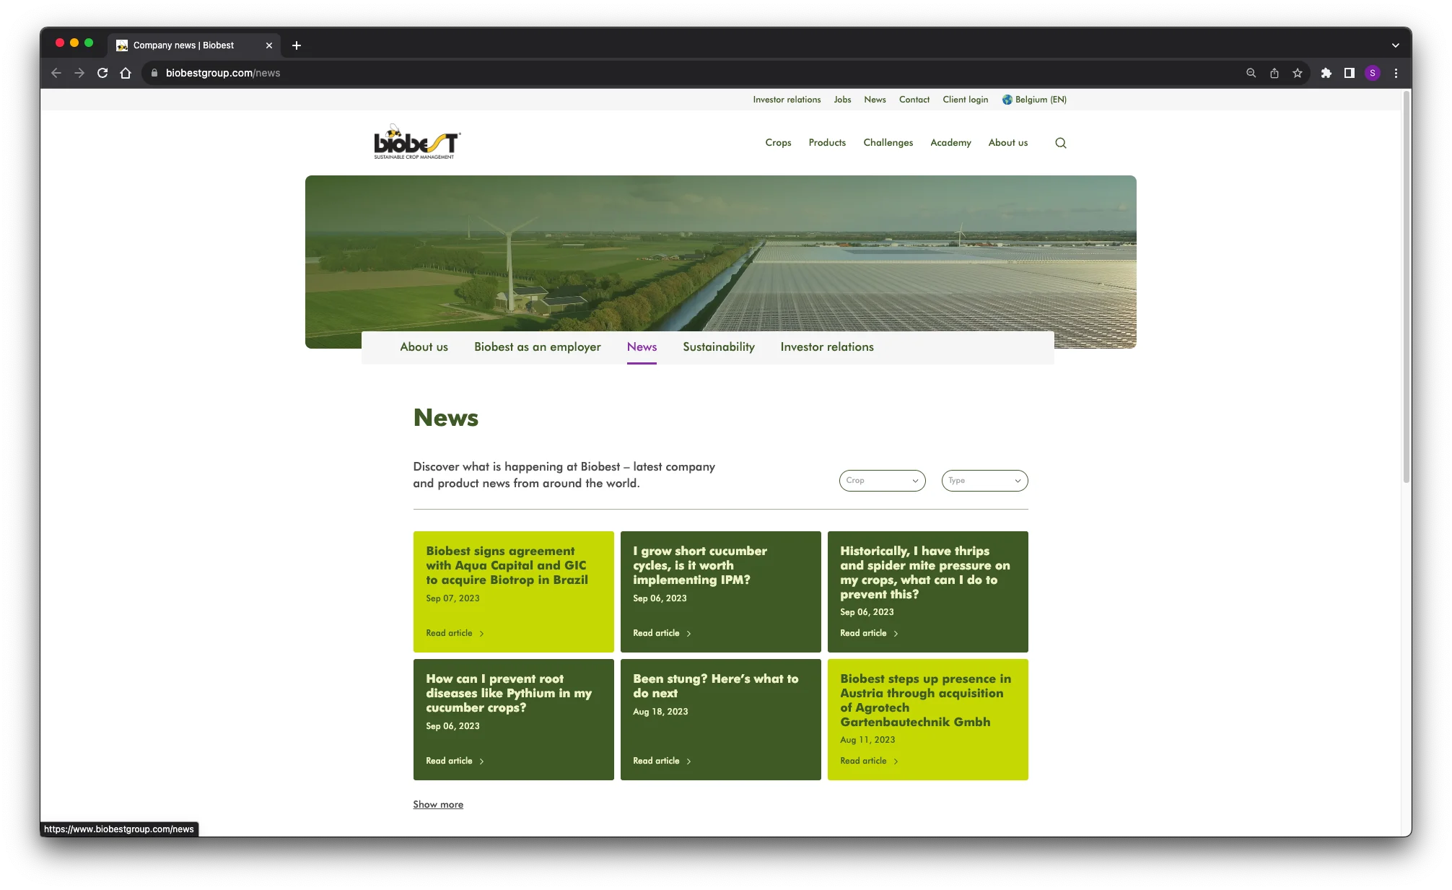Go to browser home page
The height and width of the screenshot is (890, 1452).
tap(126, 73)
